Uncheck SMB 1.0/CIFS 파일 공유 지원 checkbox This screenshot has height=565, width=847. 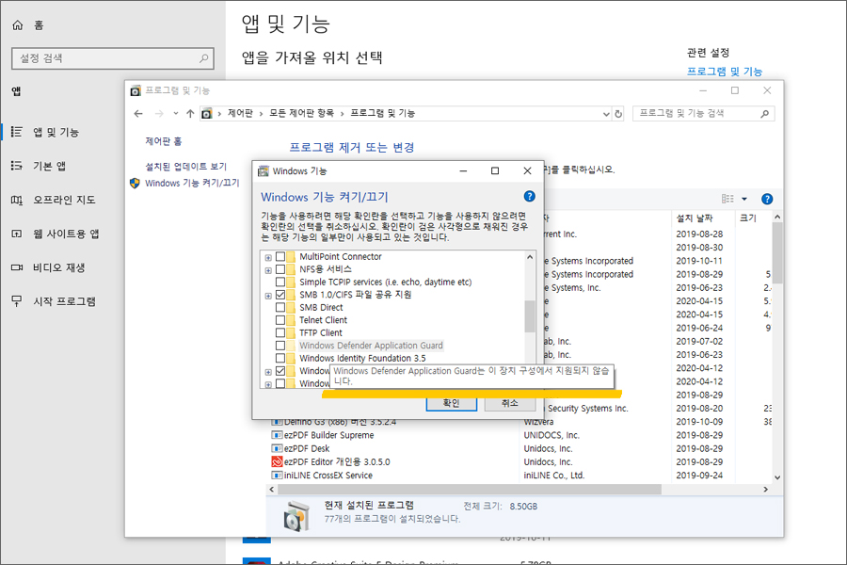click(x=280, y=295)
